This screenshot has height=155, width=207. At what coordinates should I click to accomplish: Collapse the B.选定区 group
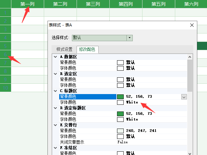tap(56, 74)
